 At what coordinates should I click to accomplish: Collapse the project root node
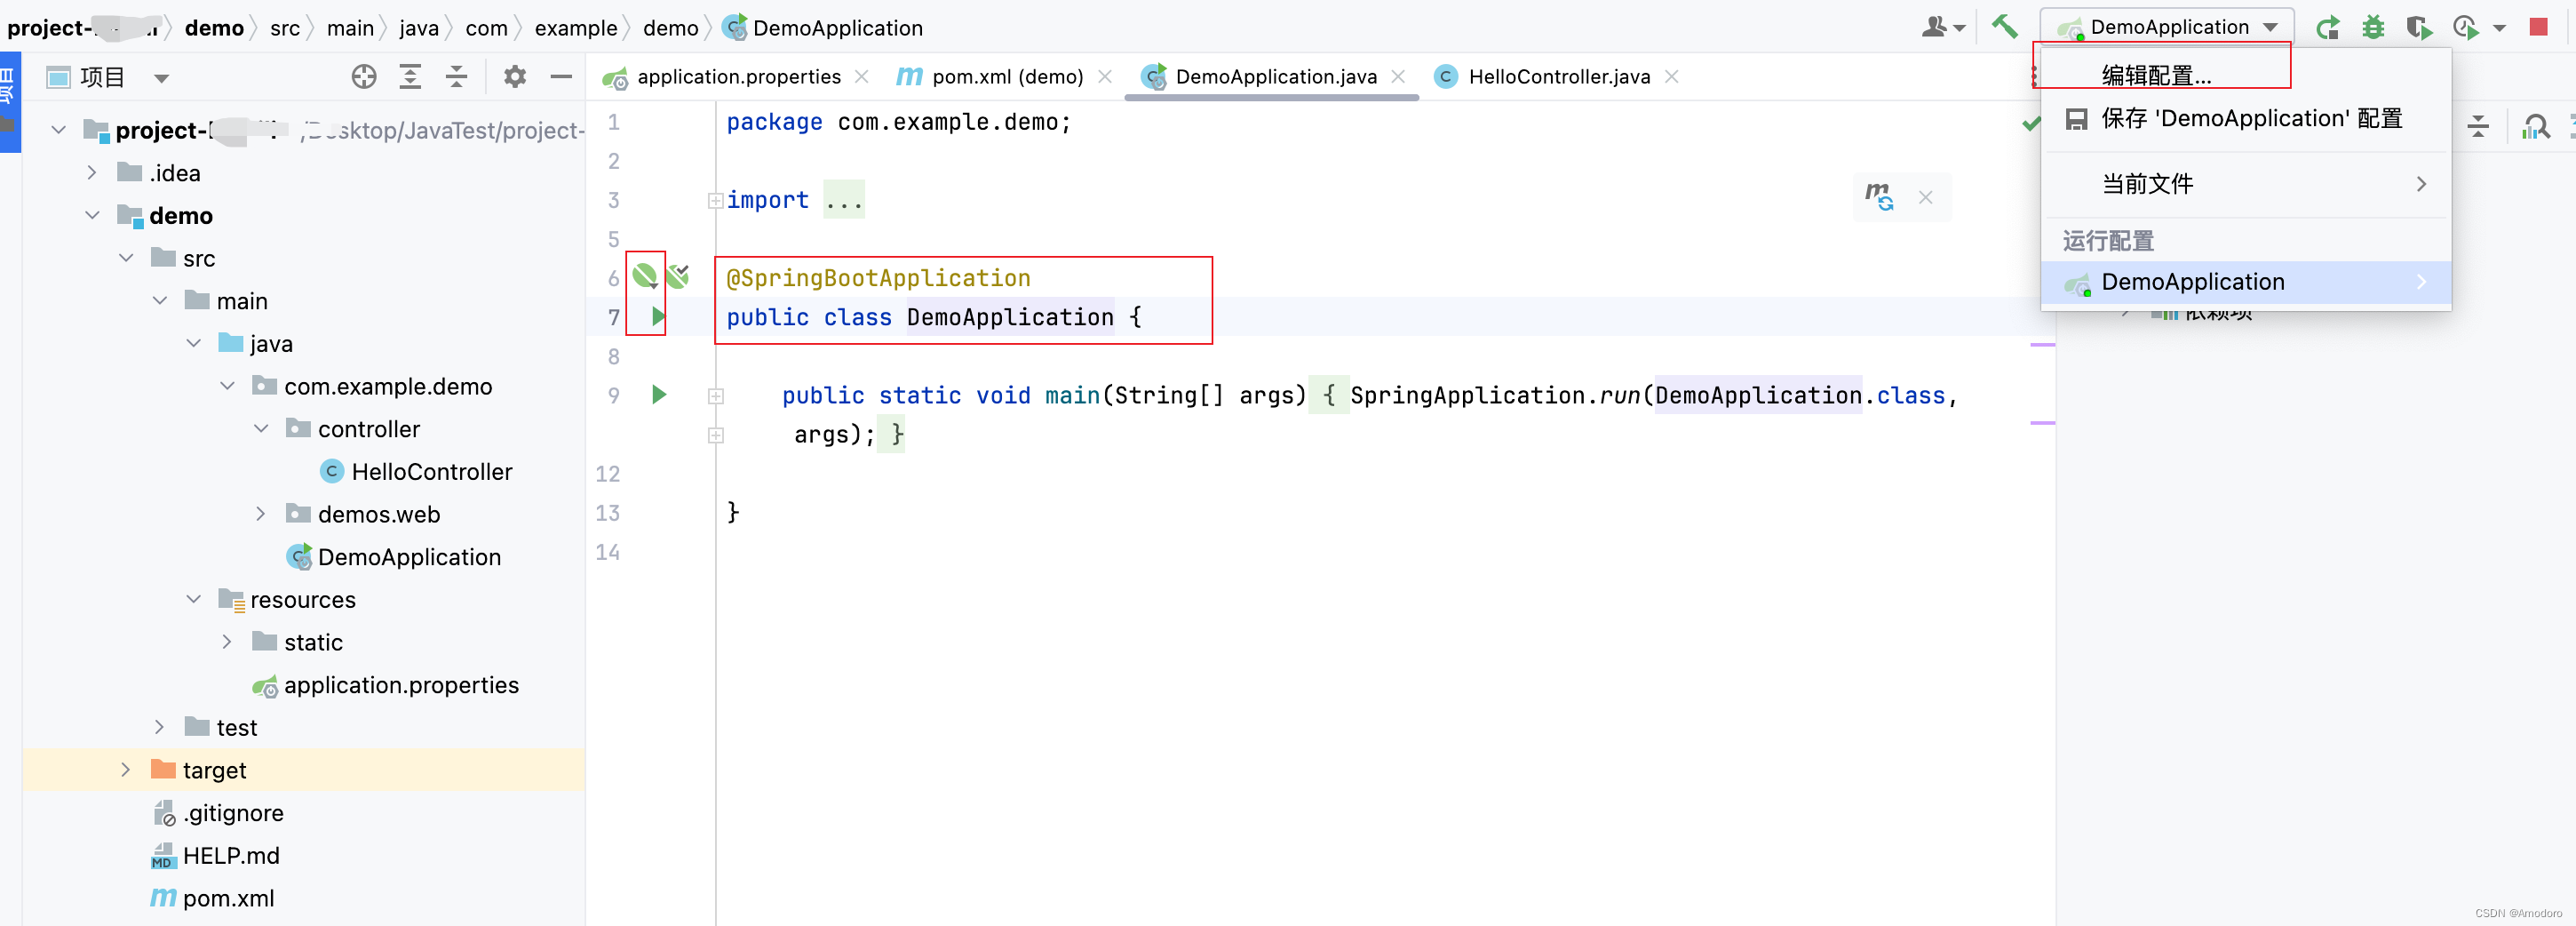coord(59,130)
